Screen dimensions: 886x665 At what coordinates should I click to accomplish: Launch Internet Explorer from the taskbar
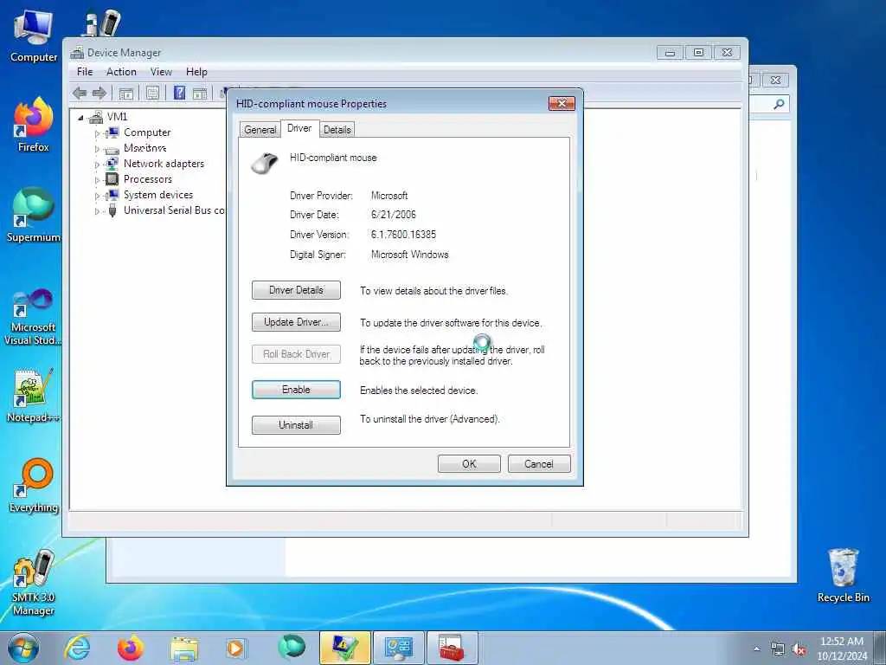(x=77, y=648)
